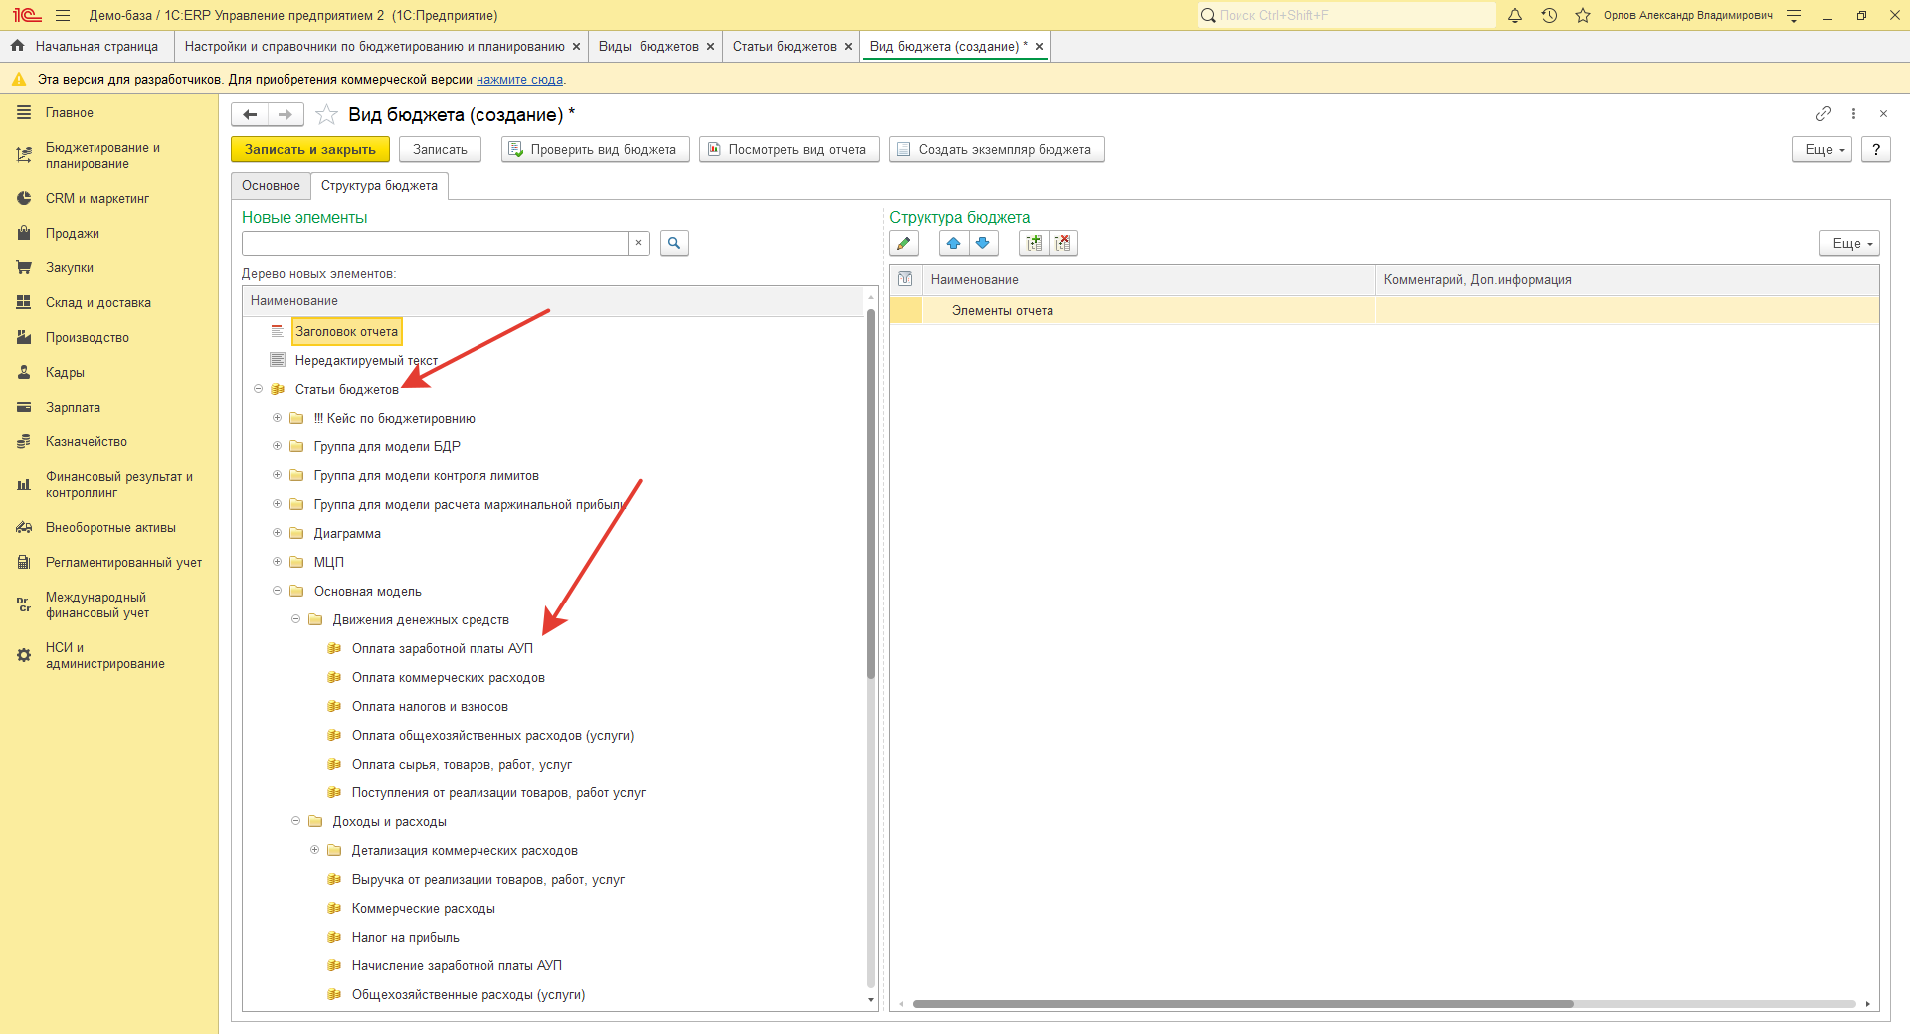Move the element up with the blue arrow
The height and width of the screenshot is (1034, 1910).
(953, 243)
